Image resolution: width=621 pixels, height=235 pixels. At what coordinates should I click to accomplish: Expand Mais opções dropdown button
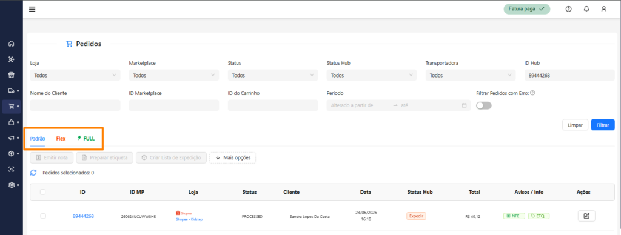232,158
